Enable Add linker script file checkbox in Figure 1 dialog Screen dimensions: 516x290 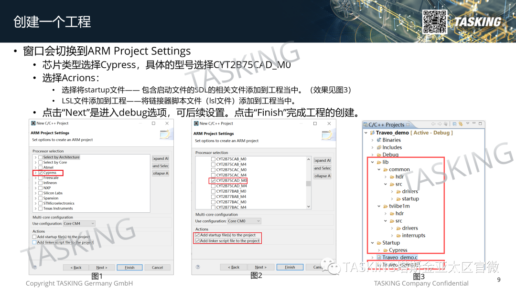pyautogui.click(x=34, y=242)
